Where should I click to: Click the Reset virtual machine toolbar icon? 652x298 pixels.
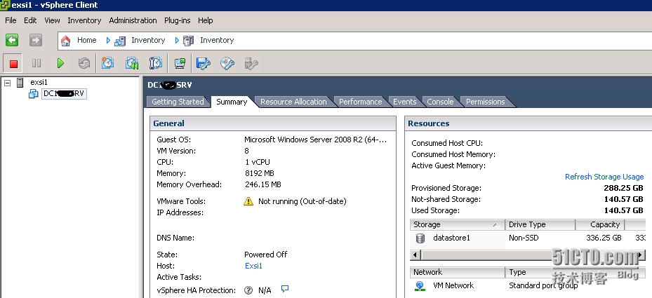(84, 63)
